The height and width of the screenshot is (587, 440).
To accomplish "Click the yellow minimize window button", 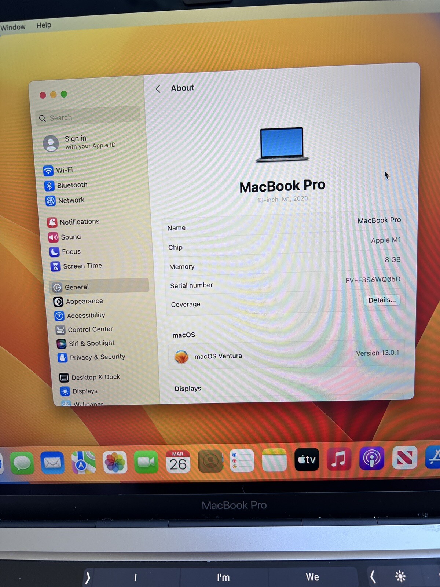I will coord(53,95).
